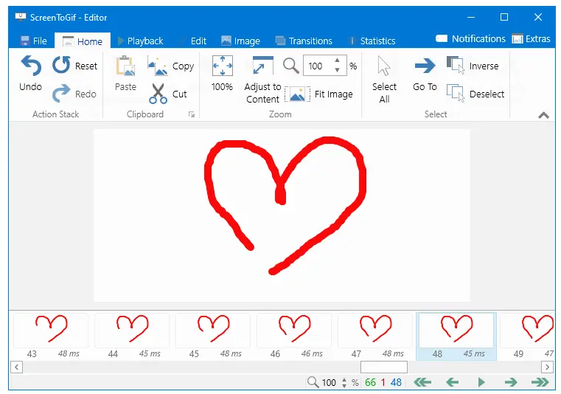Screen dimensions: 561x394
Task: Click the Reset action icon
Action: 61,65
